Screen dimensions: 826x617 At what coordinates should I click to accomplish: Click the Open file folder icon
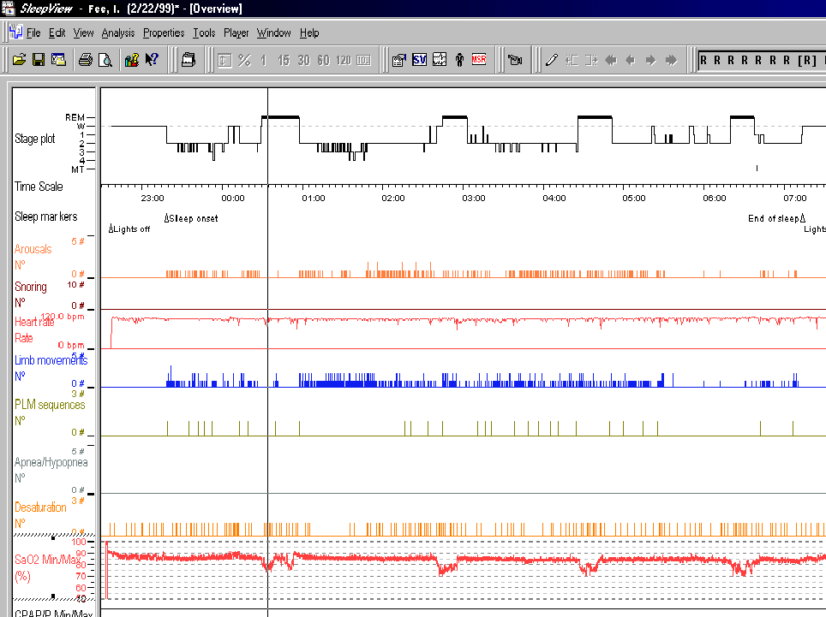19,60
